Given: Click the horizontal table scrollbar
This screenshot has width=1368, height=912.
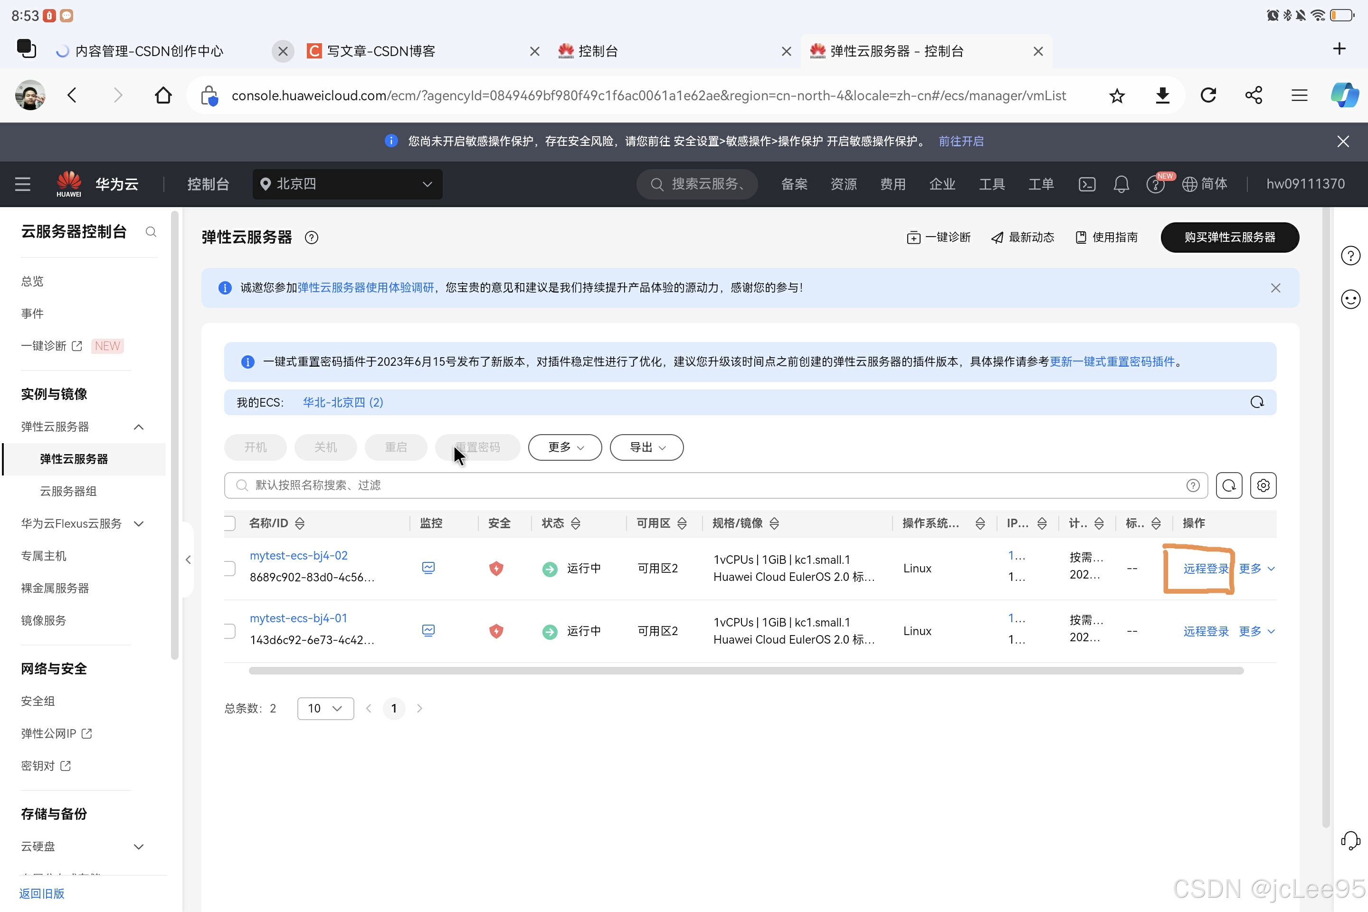Looking at the screenshot, I should tap(746, 671).
